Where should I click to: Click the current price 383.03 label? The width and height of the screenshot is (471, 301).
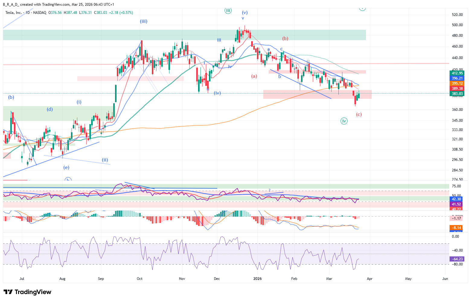click(x=457, y=94)
